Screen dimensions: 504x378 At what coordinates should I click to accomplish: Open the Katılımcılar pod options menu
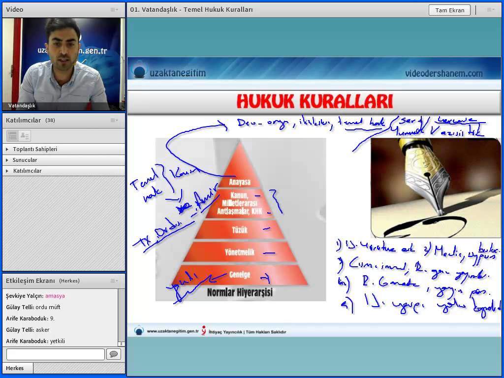114,120
